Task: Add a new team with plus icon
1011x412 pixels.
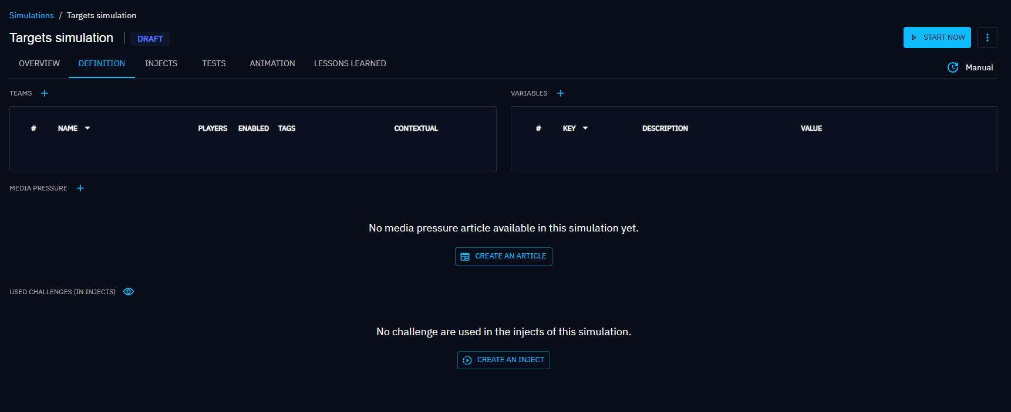Action: (x=45, y=93)
